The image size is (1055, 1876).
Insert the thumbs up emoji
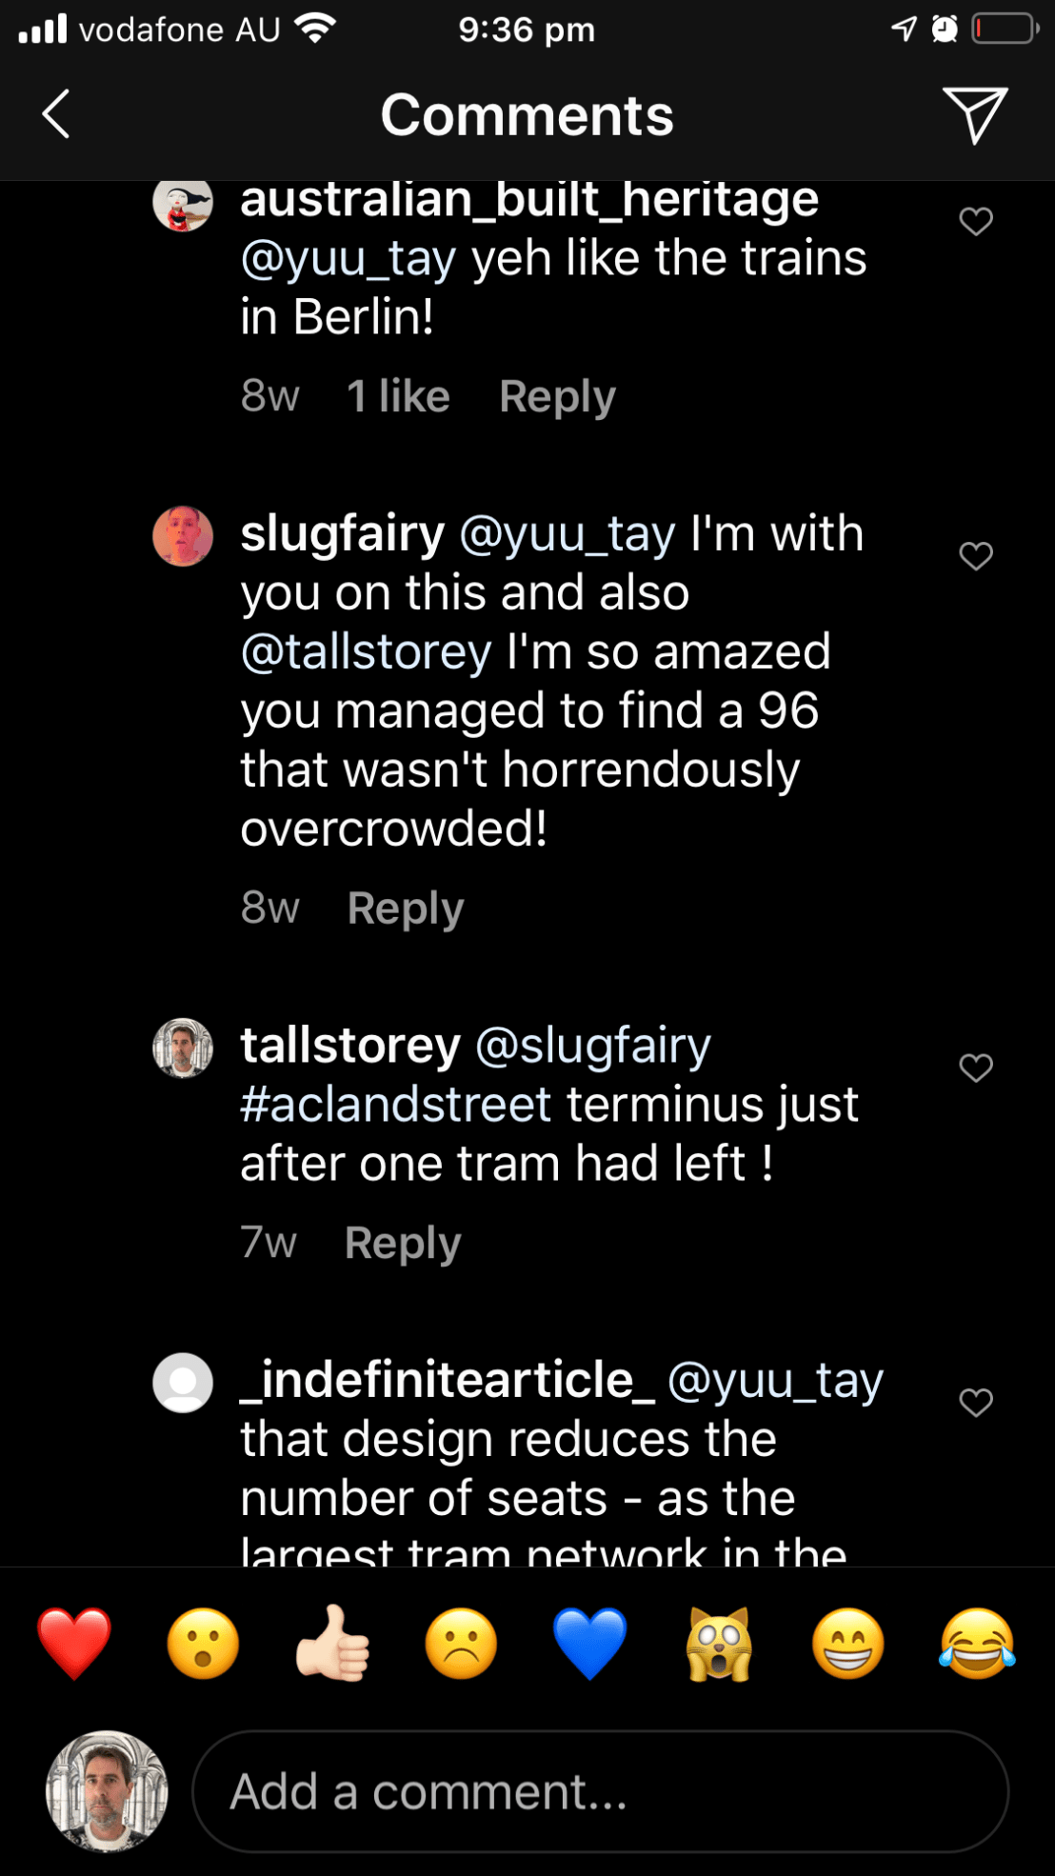(x=331, y=1644)
